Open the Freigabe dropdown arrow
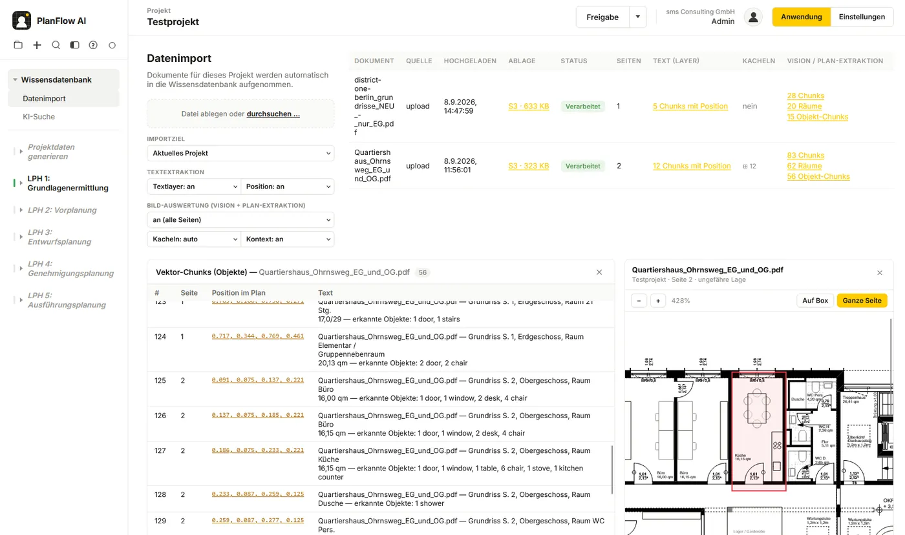This screenshot has height=535, width=905. [x=638, y=17]
